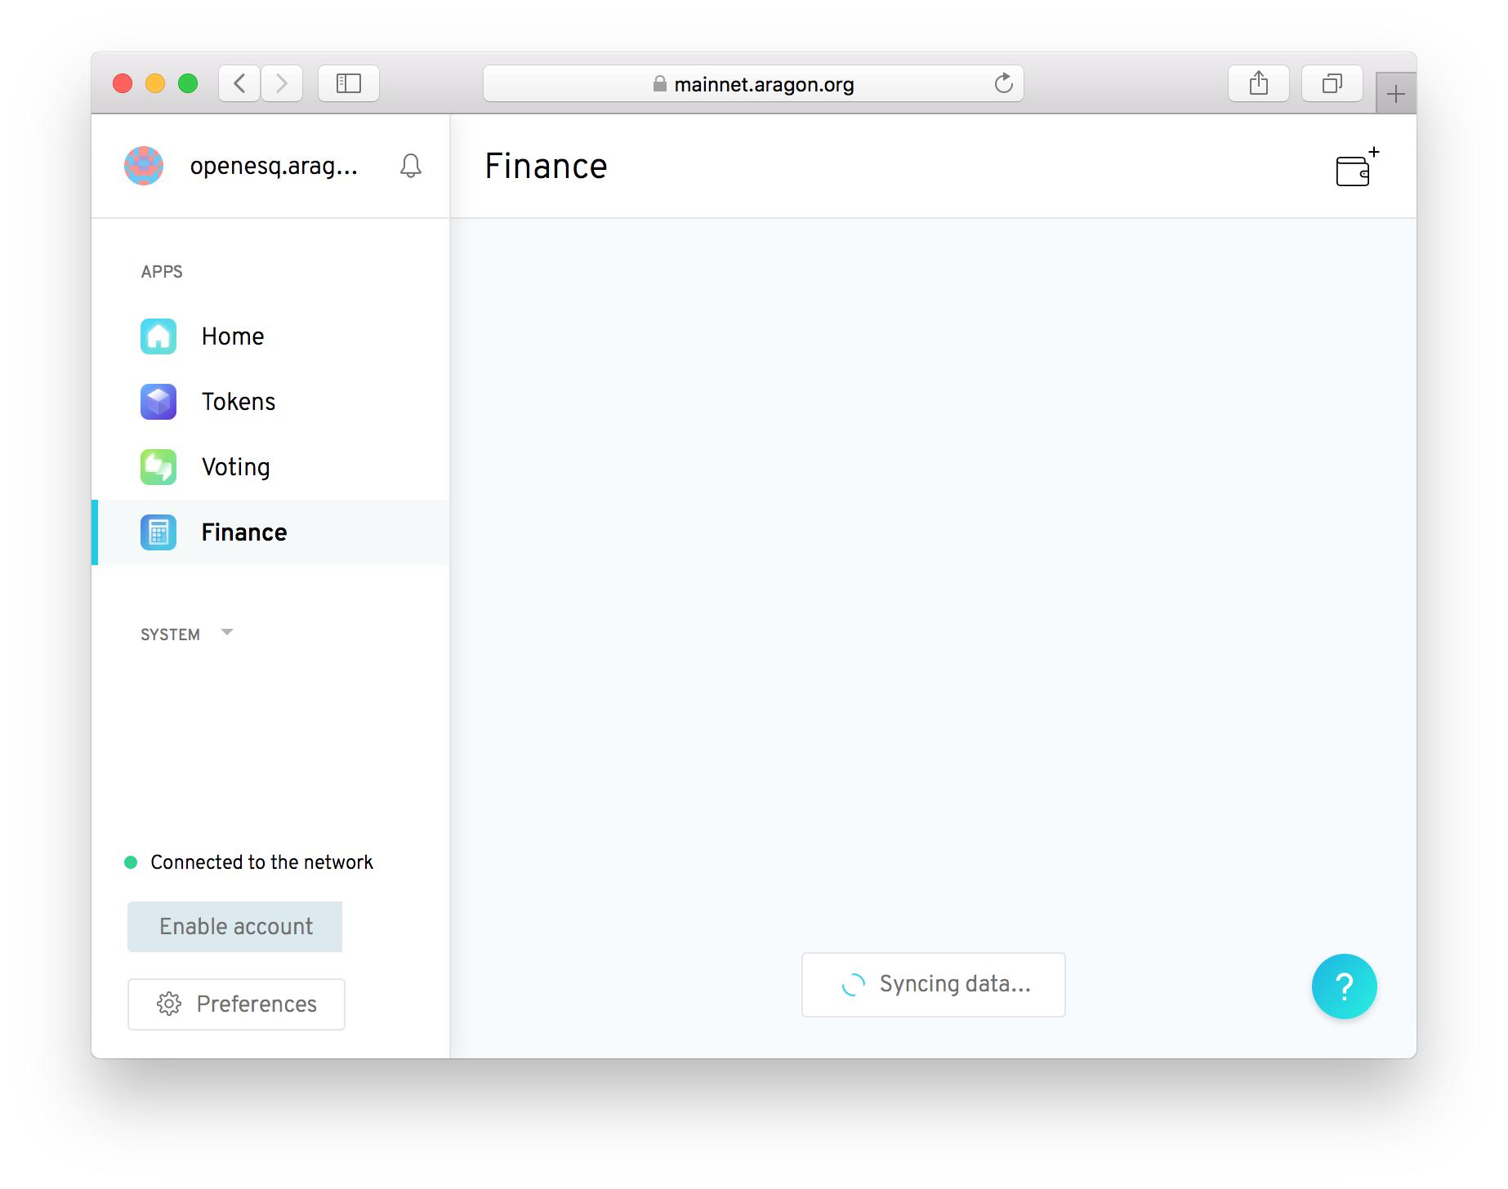Select the Finance menu item

270,532
